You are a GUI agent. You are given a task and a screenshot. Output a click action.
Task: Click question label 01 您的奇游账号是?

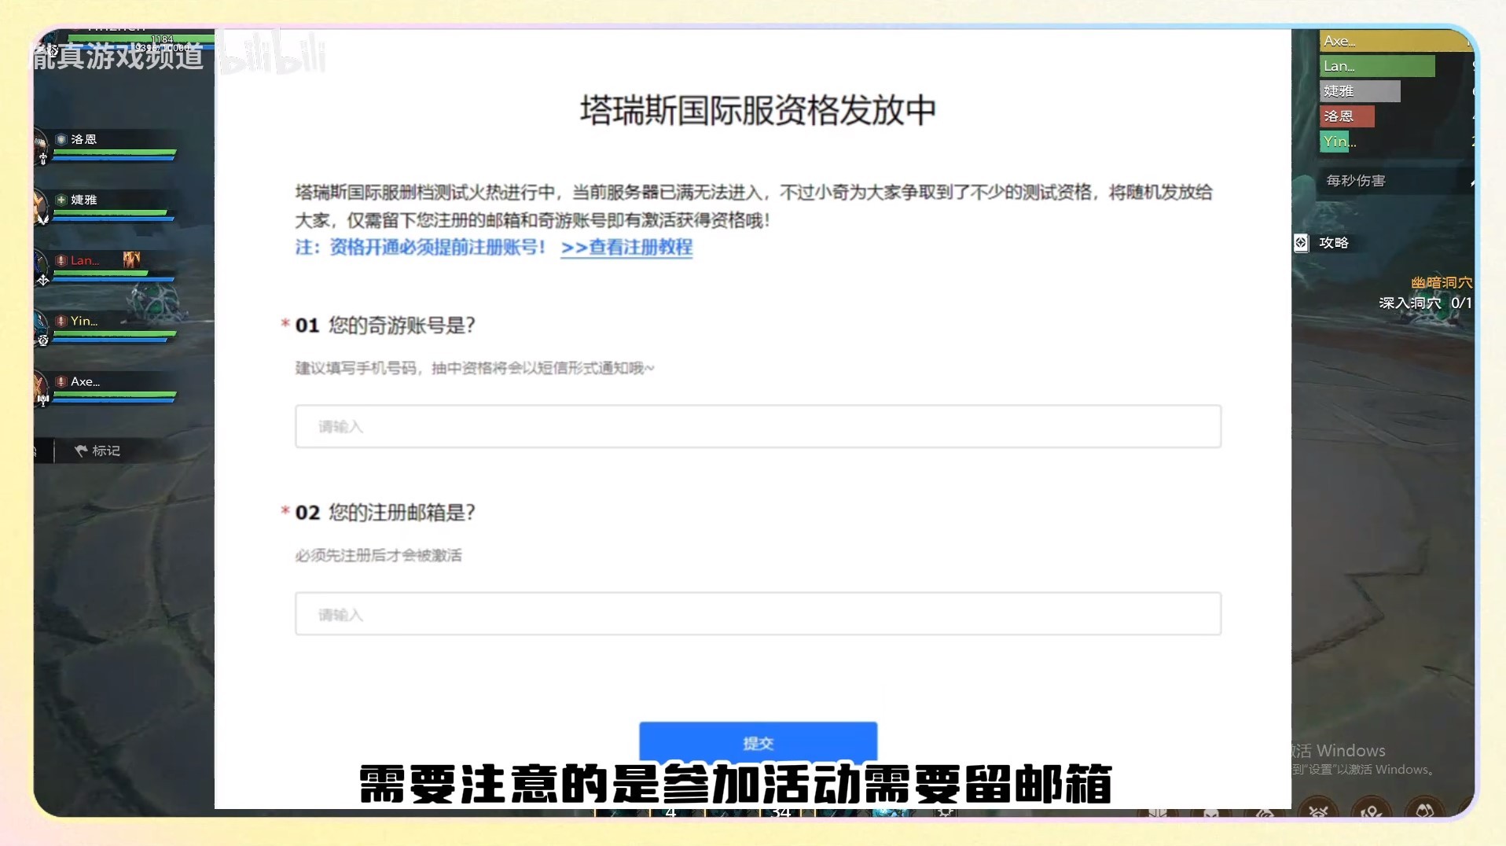(x=385, y=326)
